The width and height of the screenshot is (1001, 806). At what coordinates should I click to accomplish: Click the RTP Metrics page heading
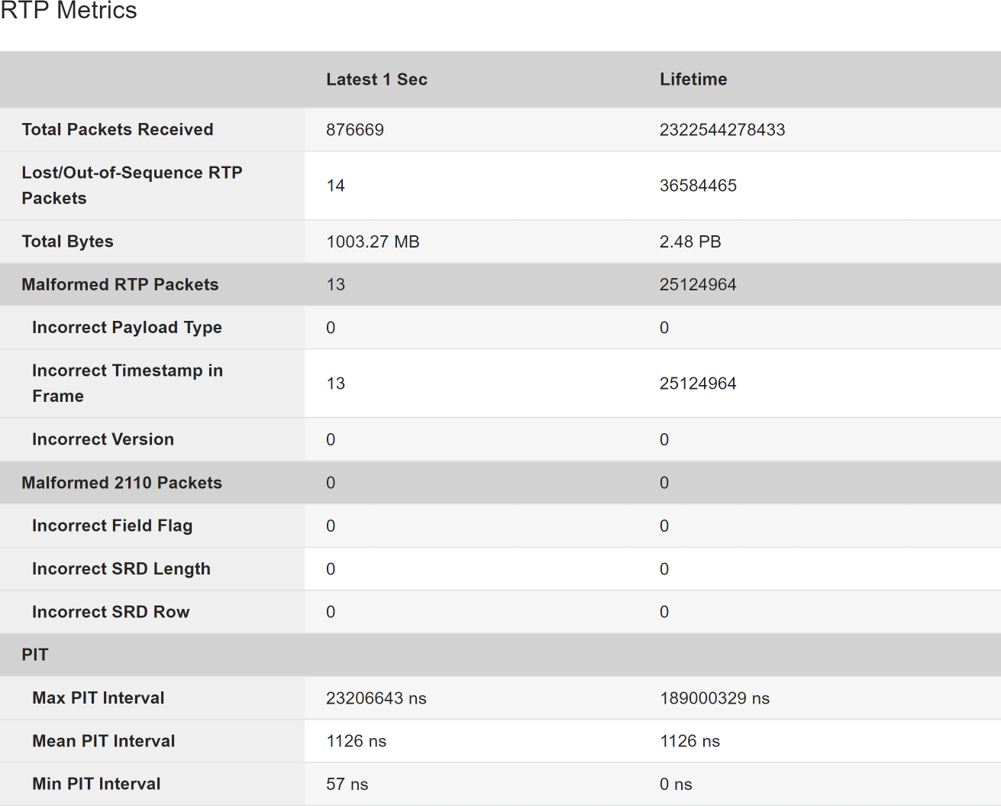click(x=69, y=11)
